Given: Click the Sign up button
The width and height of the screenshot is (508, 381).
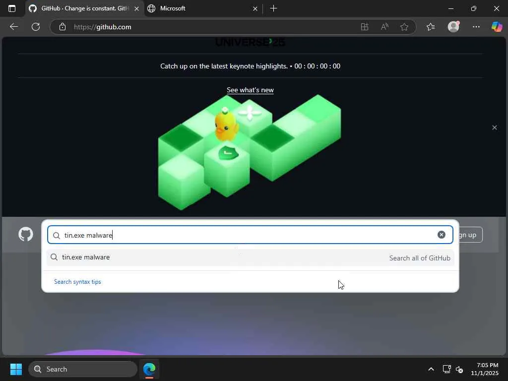Looking at the screenshot, I should [x=469, y=235].
